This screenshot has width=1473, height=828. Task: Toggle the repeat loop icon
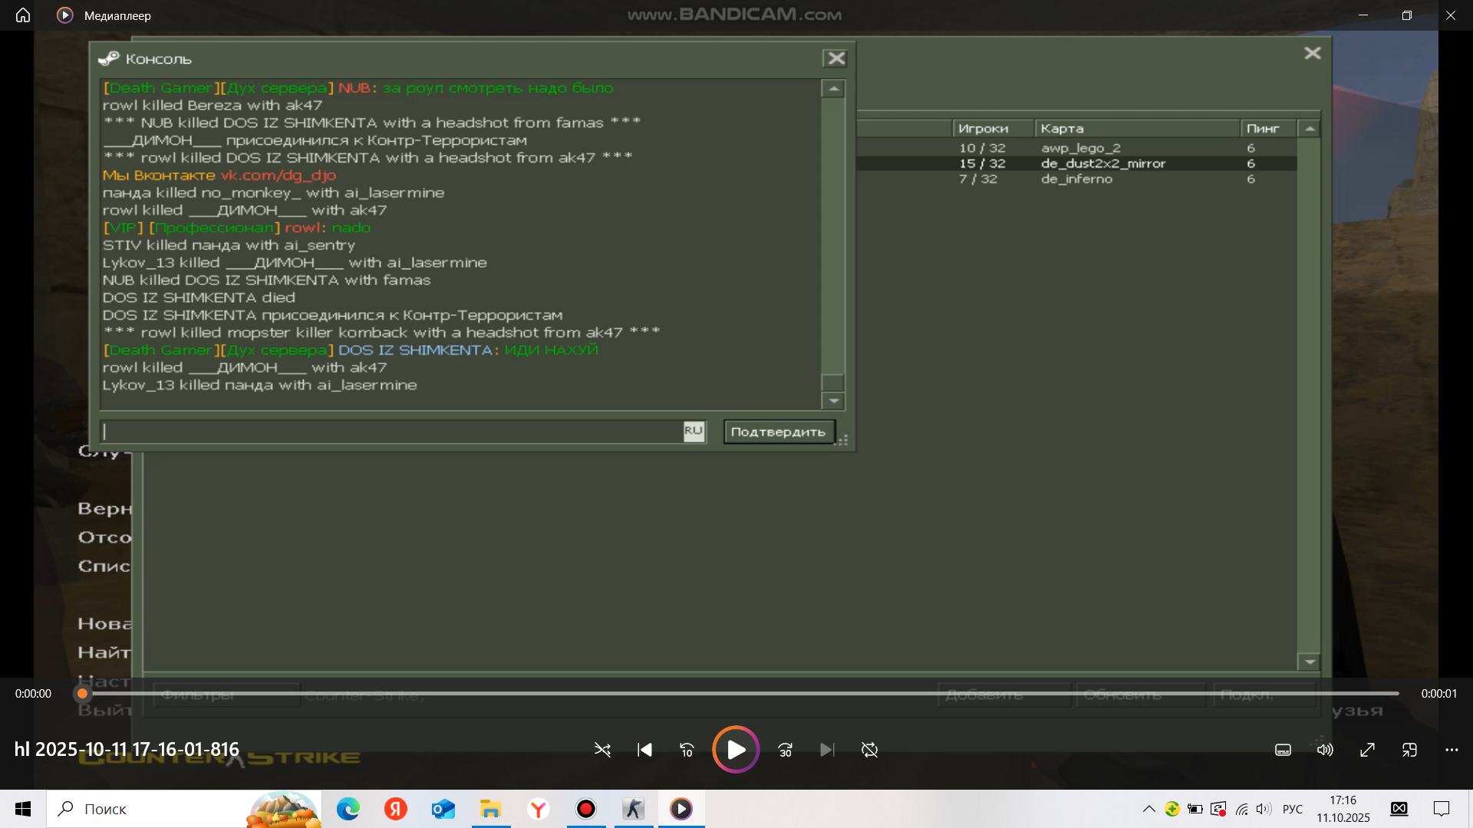pyautogui.click(x=869, y=750)
